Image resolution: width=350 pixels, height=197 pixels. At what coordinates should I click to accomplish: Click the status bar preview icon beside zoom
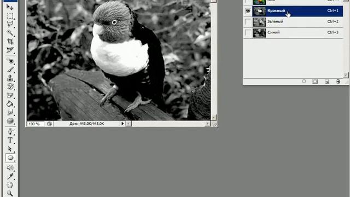tap(49, 124)
